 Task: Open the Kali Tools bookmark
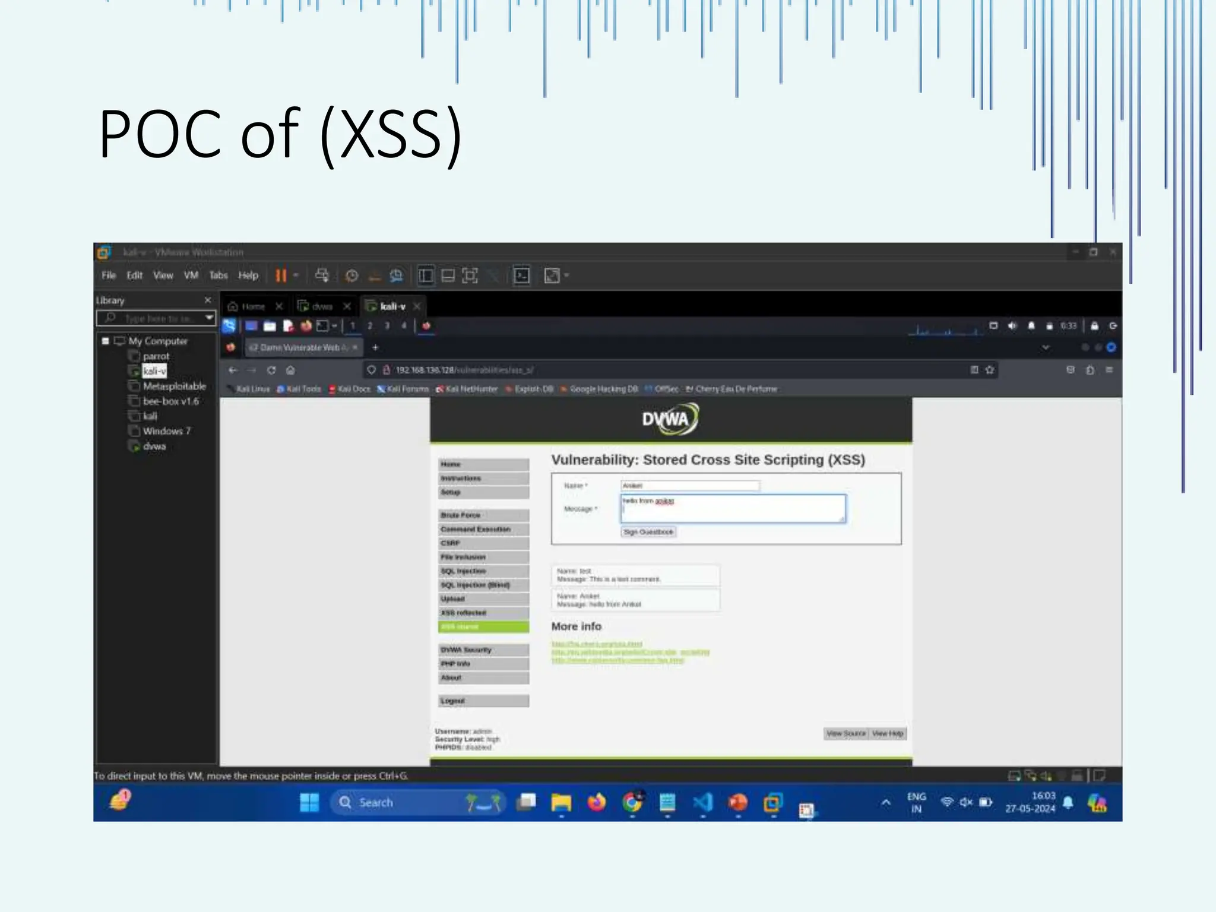(299, 389)
